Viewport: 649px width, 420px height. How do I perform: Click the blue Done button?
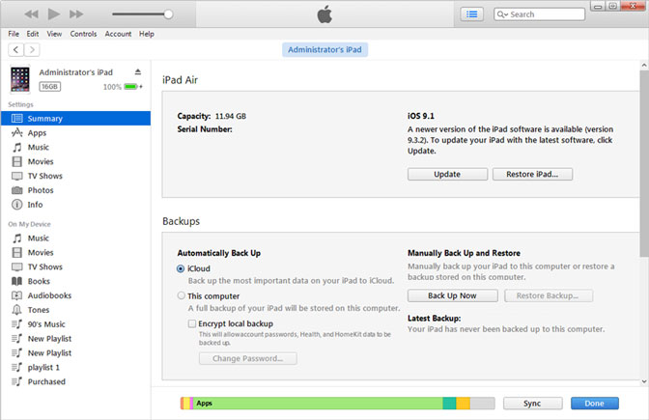(595, 404)
